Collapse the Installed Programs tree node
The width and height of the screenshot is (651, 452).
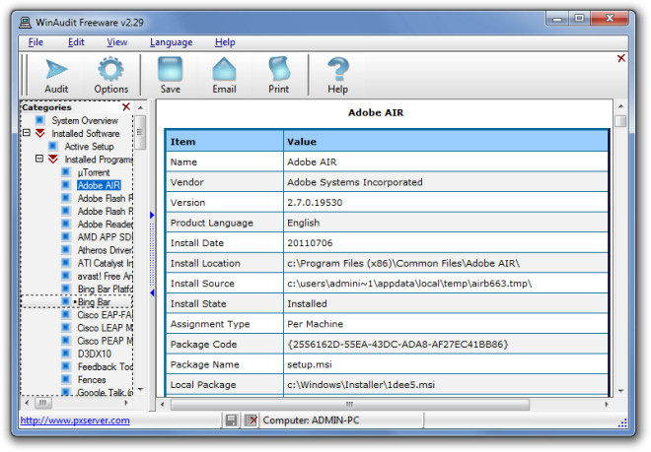pos(39,159)
